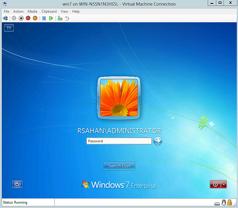Turn off the virtual machine
Screen dimensions: 238x208
21,18
